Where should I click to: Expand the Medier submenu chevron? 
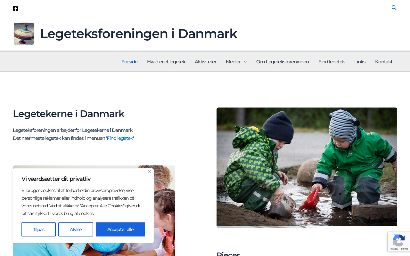pyautogui.click(x=245, y=62)
